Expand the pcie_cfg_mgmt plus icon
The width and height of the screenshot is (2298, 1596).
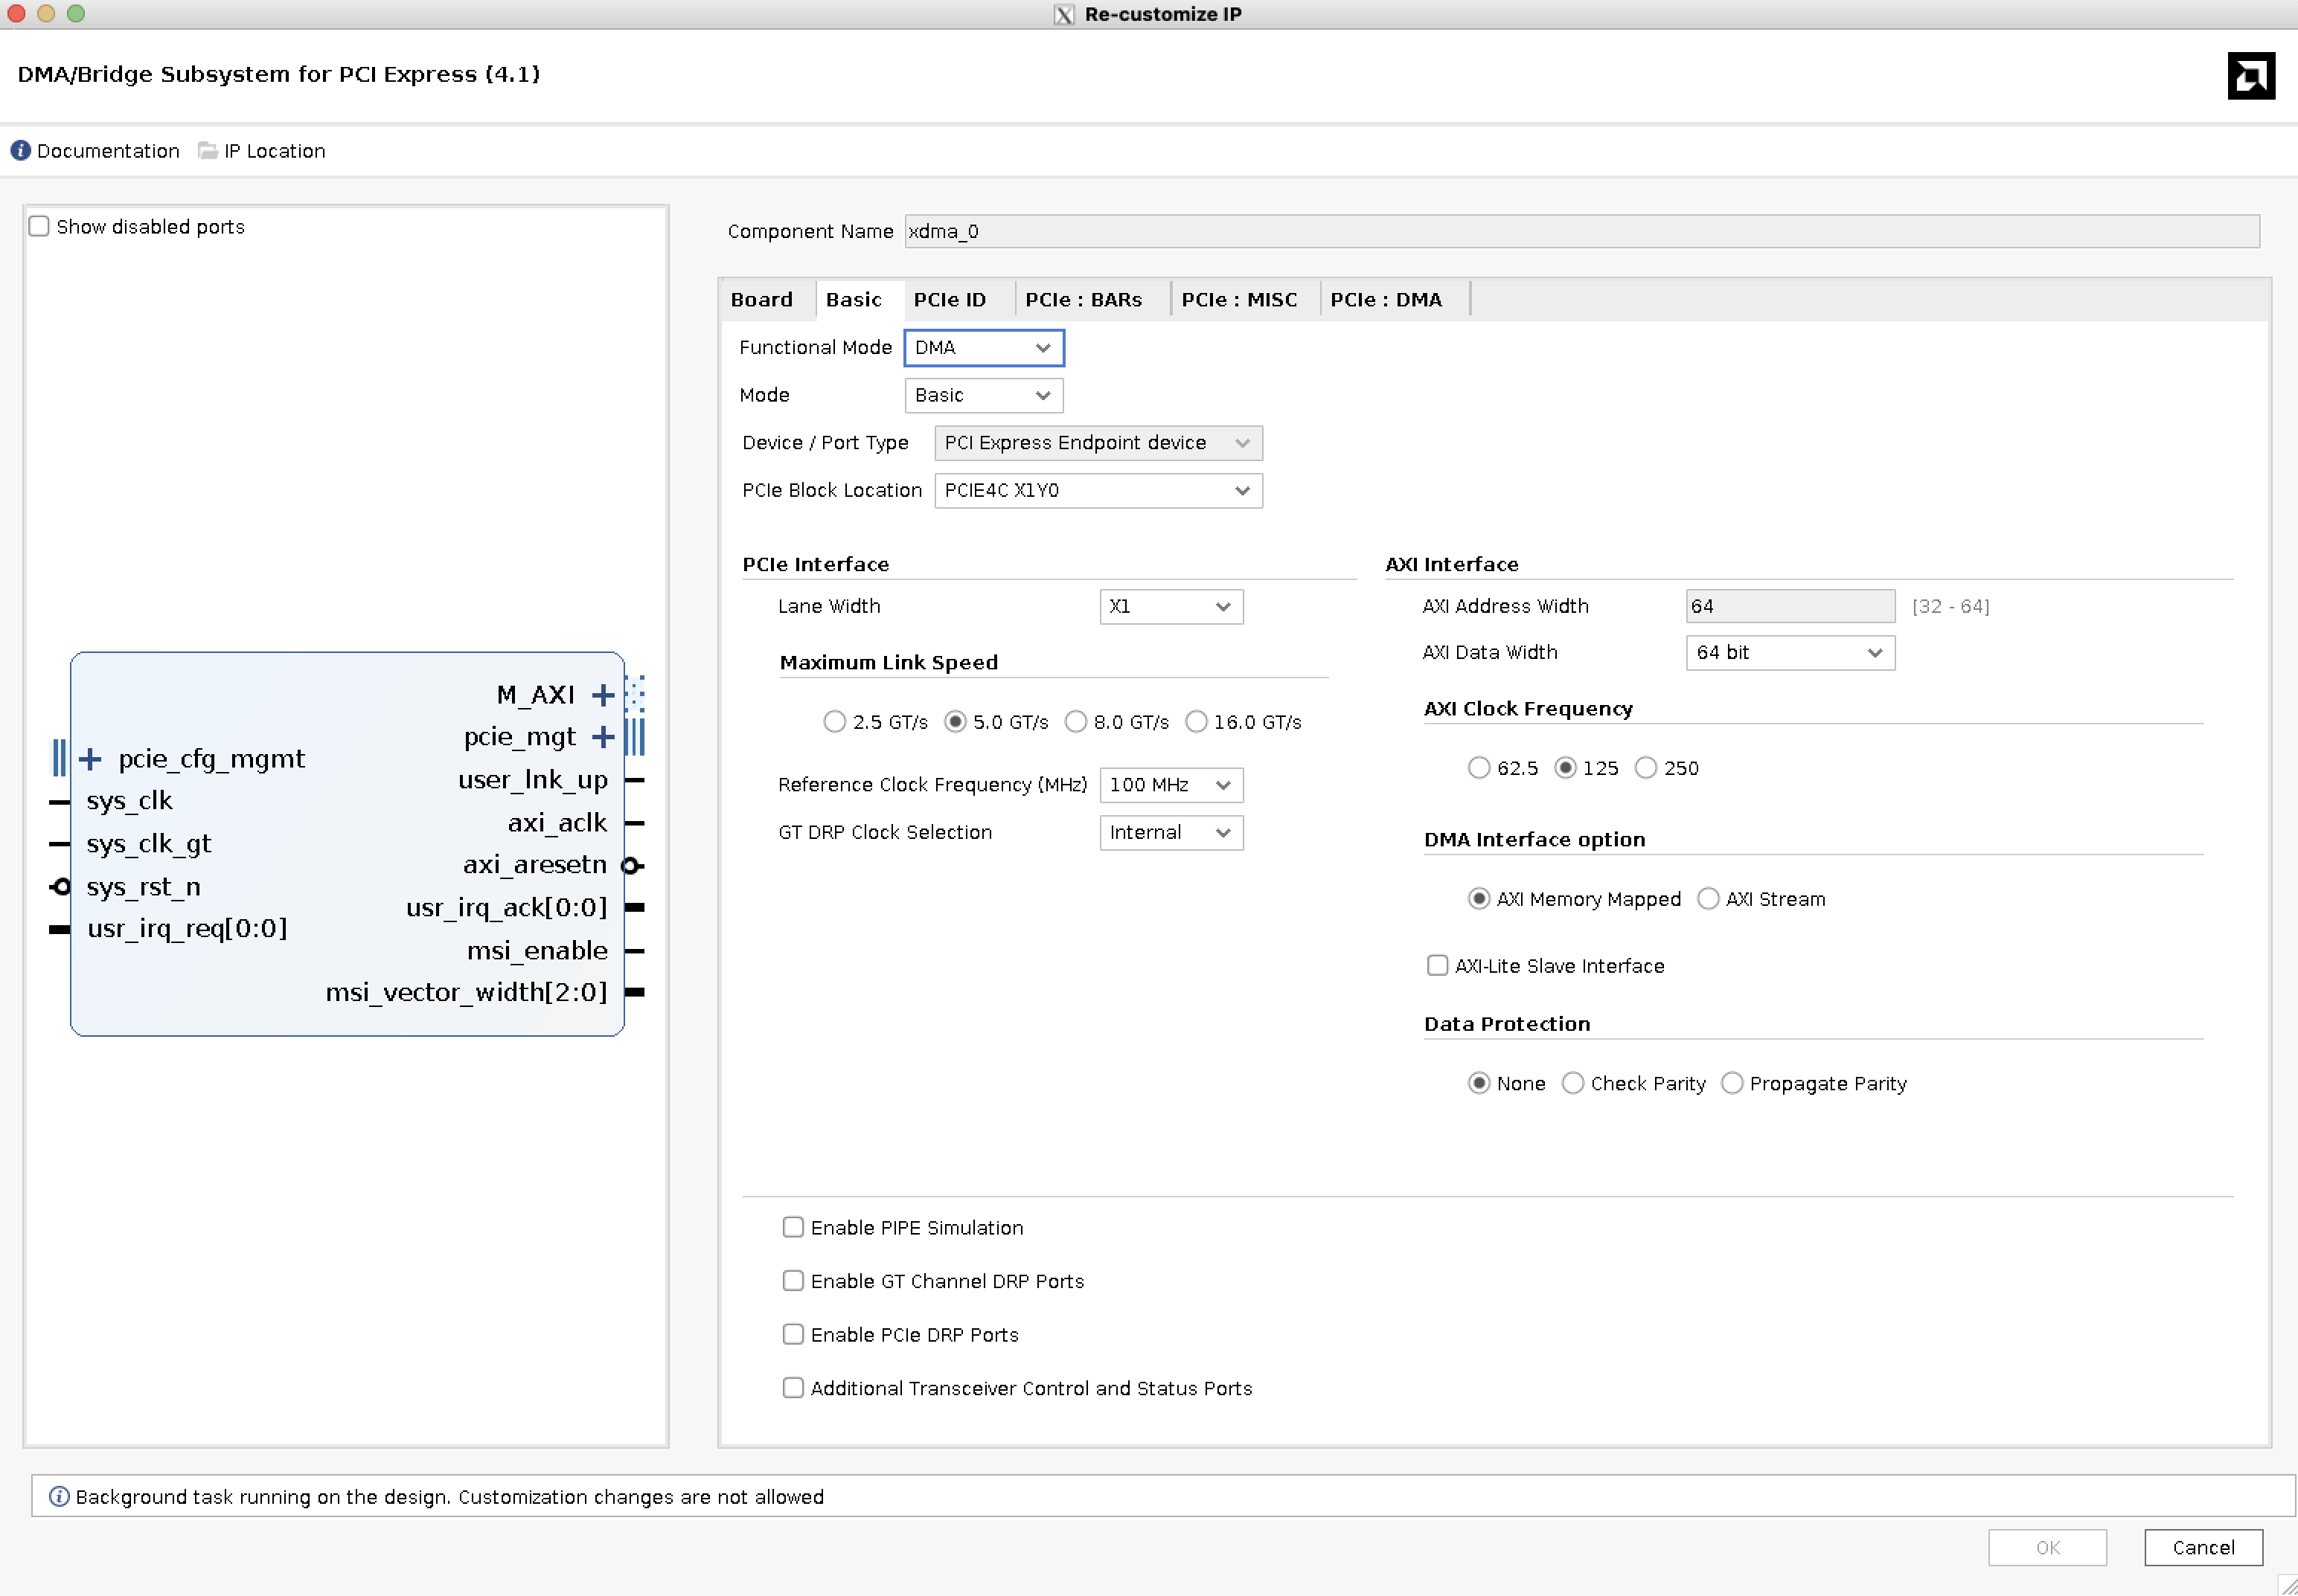pos(90,759)
